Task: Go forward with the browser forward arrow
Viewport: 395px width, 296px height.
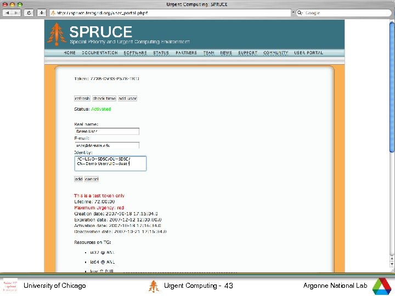Action: pos(16,13)
